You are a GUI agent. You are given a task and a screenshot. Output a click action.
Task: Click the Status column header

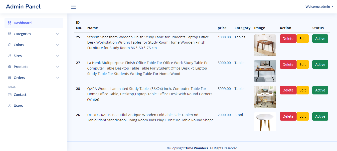[x=318, y=28]
